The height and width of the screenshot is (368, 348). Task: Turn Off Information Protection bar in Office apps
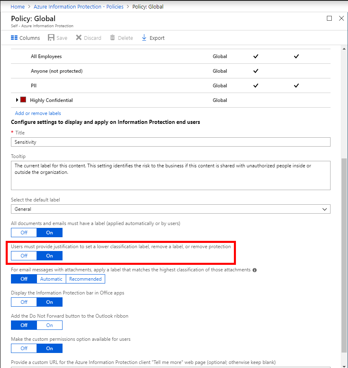(x=24, y=302)
